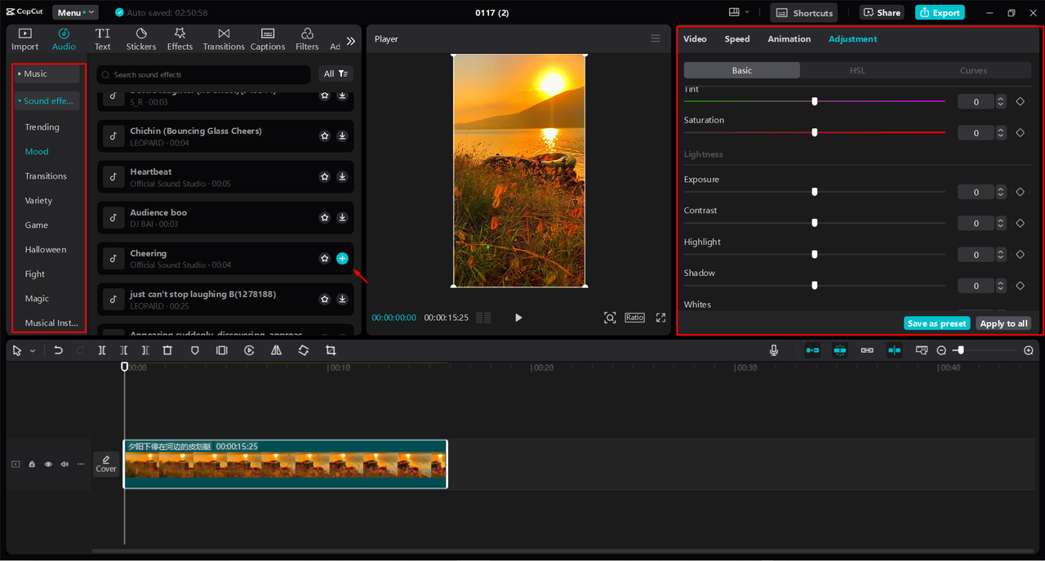The width and height of the screenshot is (1045, 561).
Task: Edit the track Cover
Action: tap(106, 464)
